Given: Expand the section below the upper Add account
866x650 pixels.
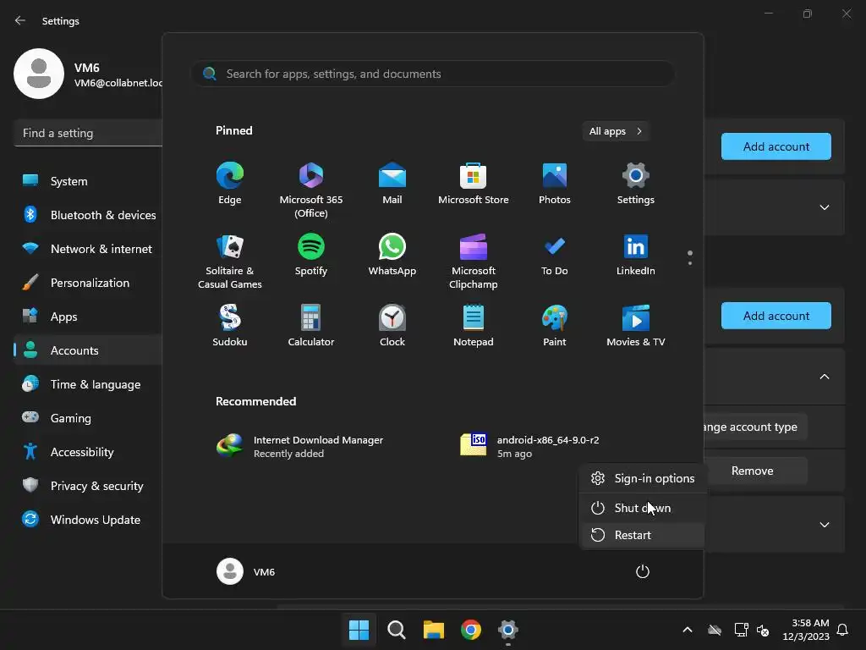Looking at the screenshot, I should [824, 207].
